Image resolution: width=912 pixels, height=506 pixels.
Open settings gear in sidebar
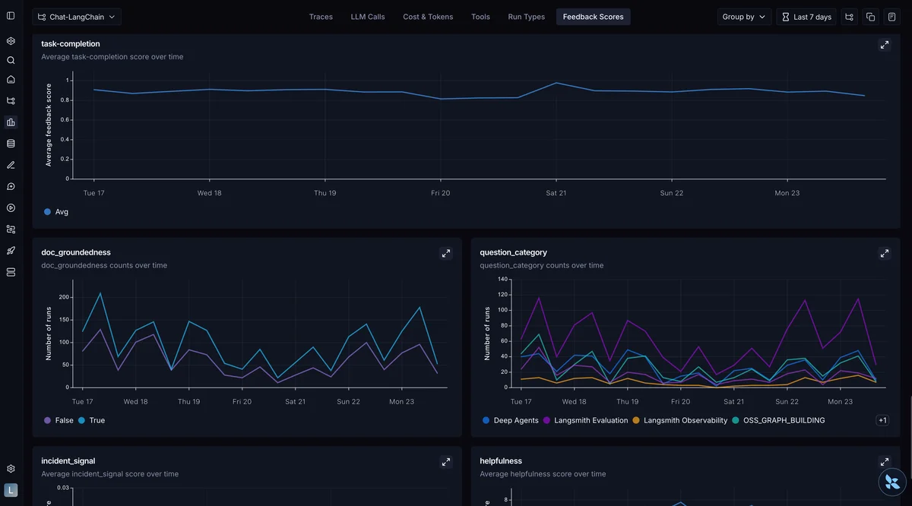coord(11,469)
